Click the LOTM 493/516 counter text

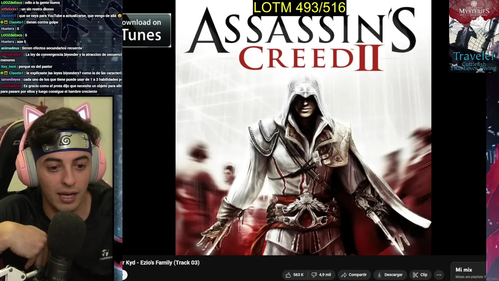[299, 7]
